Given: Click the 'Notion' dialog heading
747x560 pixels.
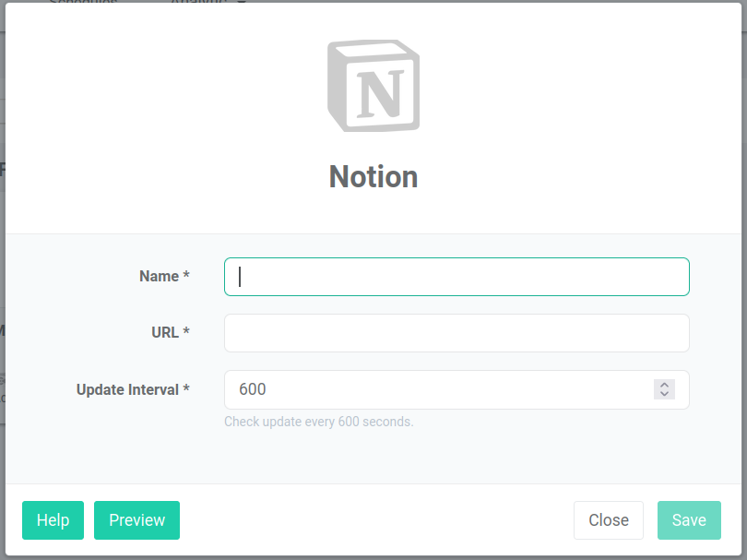Looking at the screenshot, I should tap(373, 177).
